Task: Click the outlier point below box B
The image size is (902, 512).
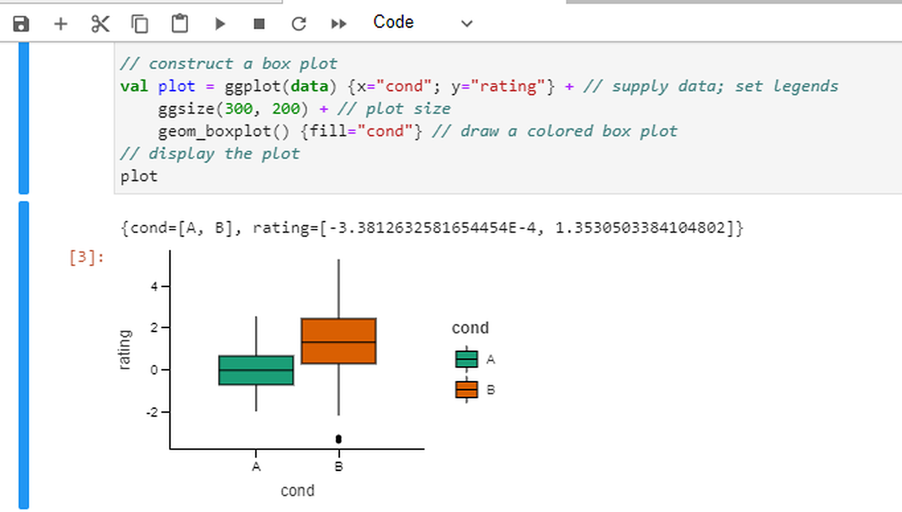Action: [339, 439]
